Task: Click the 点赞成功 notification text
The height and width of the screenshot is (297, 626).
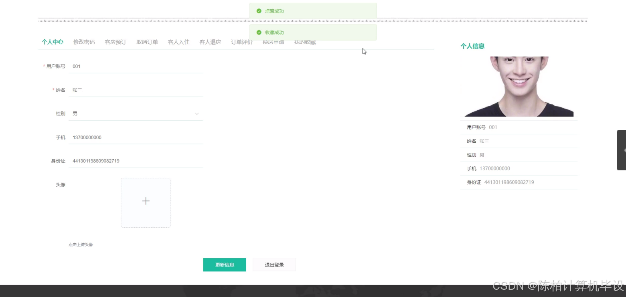Action: tap(274, 11)
